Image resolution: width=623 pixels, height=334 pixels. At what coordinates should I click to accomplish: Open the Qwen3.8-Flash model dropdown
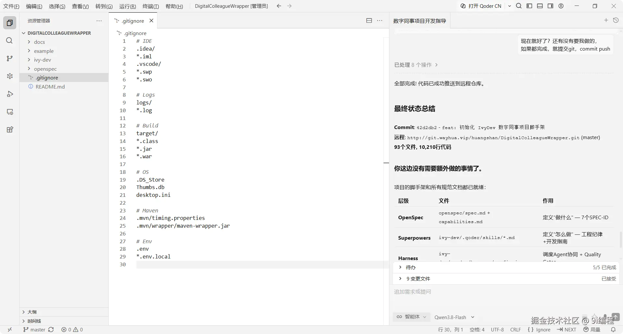(454, 317)
